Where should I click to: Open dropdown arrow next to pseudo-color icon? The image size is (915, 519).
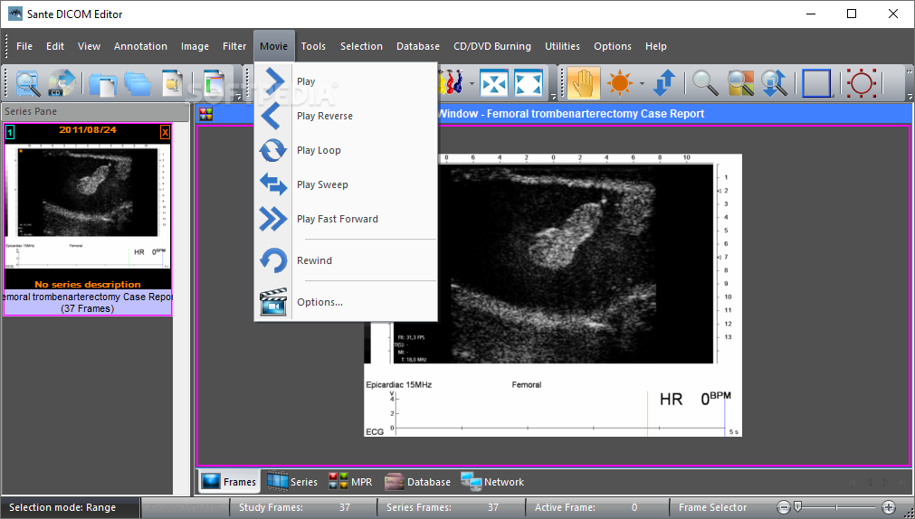pyautogui.click(x=472, y=83)
